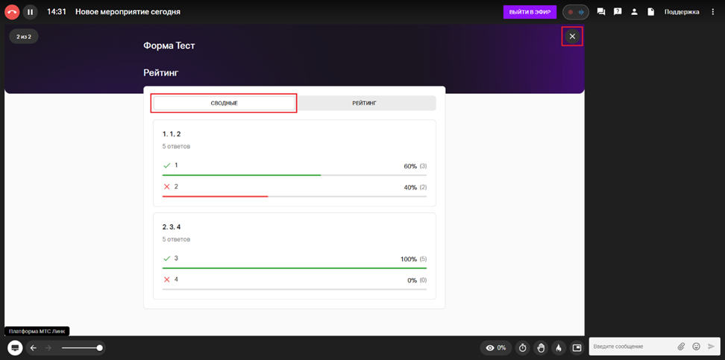This screenshot has height=360, width=725.
Task: Open the Поддержка support link
Action: [682, 12]
